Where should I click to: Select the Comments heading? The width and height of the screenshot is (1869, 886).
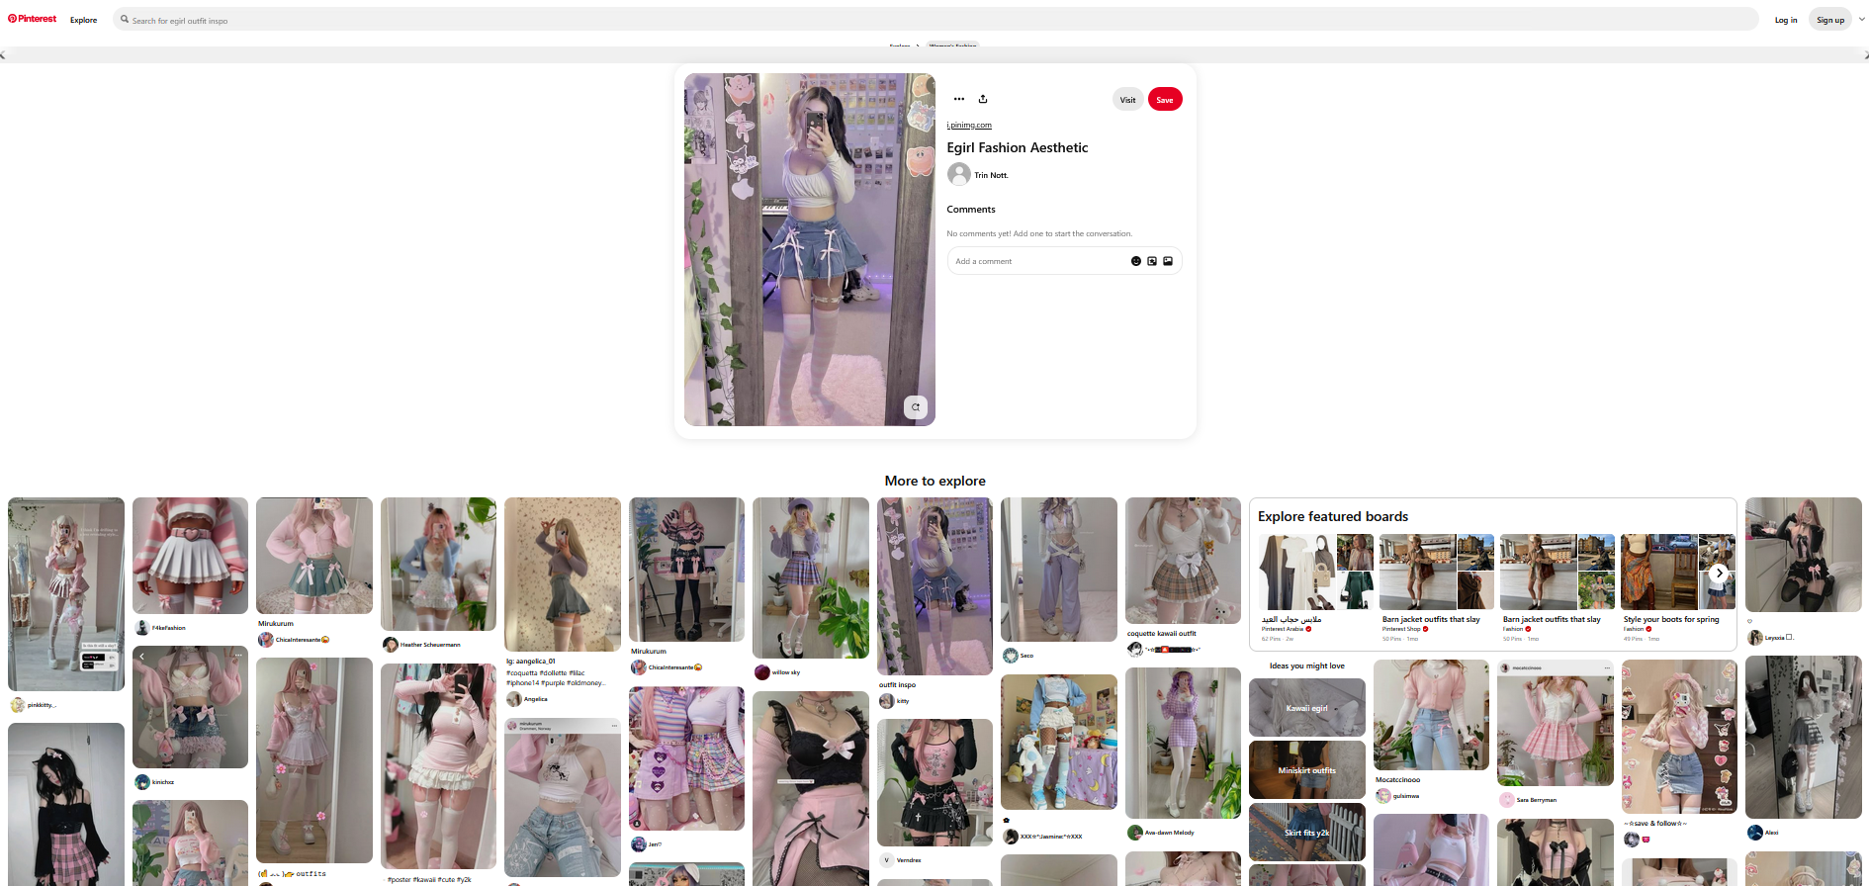coord(971,210)
